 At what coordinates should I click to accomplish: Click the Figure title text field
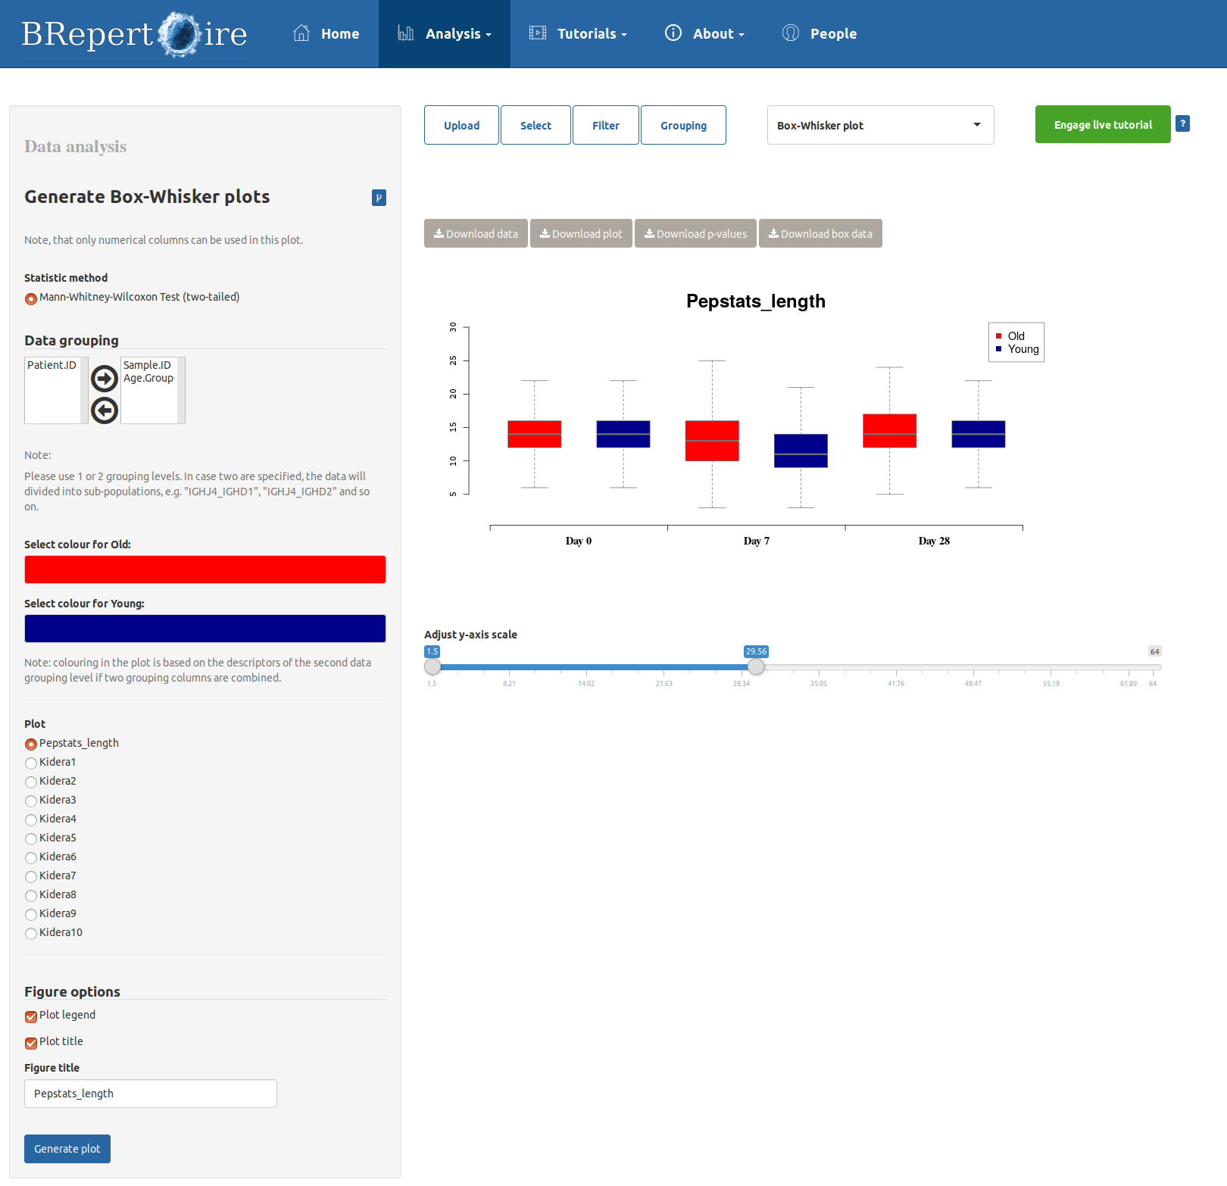coord(151,1094)
